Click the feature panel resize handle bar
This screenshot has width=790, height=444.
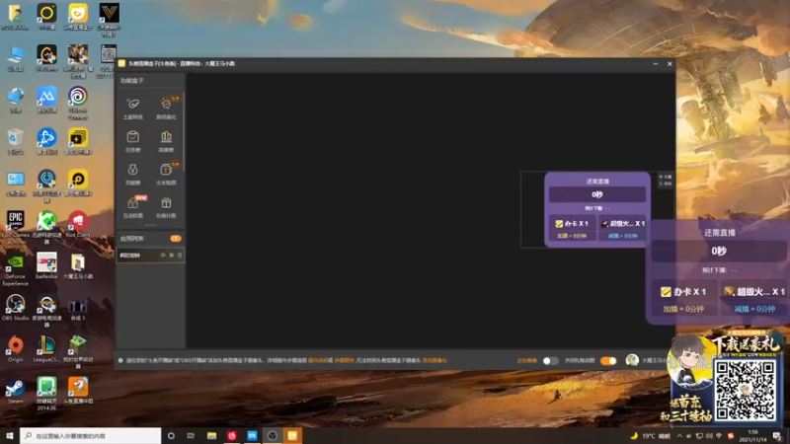[x=150, y=225]
